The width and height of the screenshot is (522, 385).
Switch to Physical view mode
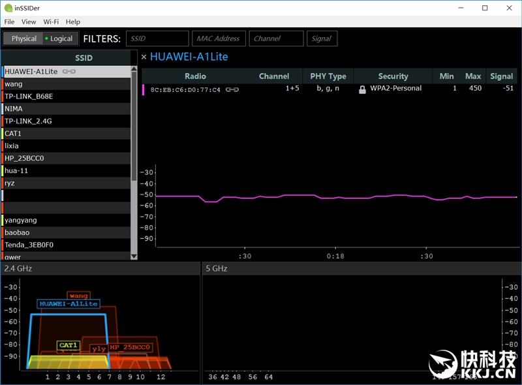pyautogui.click(x=23, y=38)
